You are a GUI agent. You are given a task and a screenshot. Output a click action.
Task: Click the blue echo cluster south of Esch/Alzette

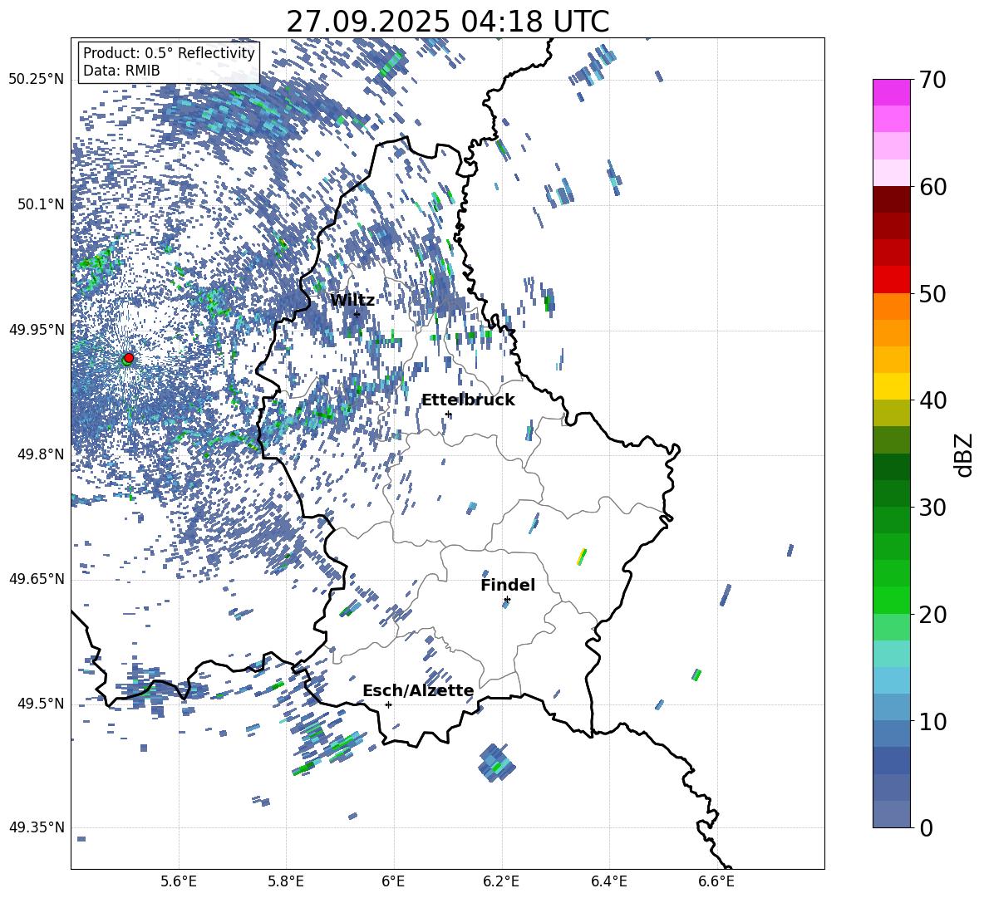coord(496,763)
